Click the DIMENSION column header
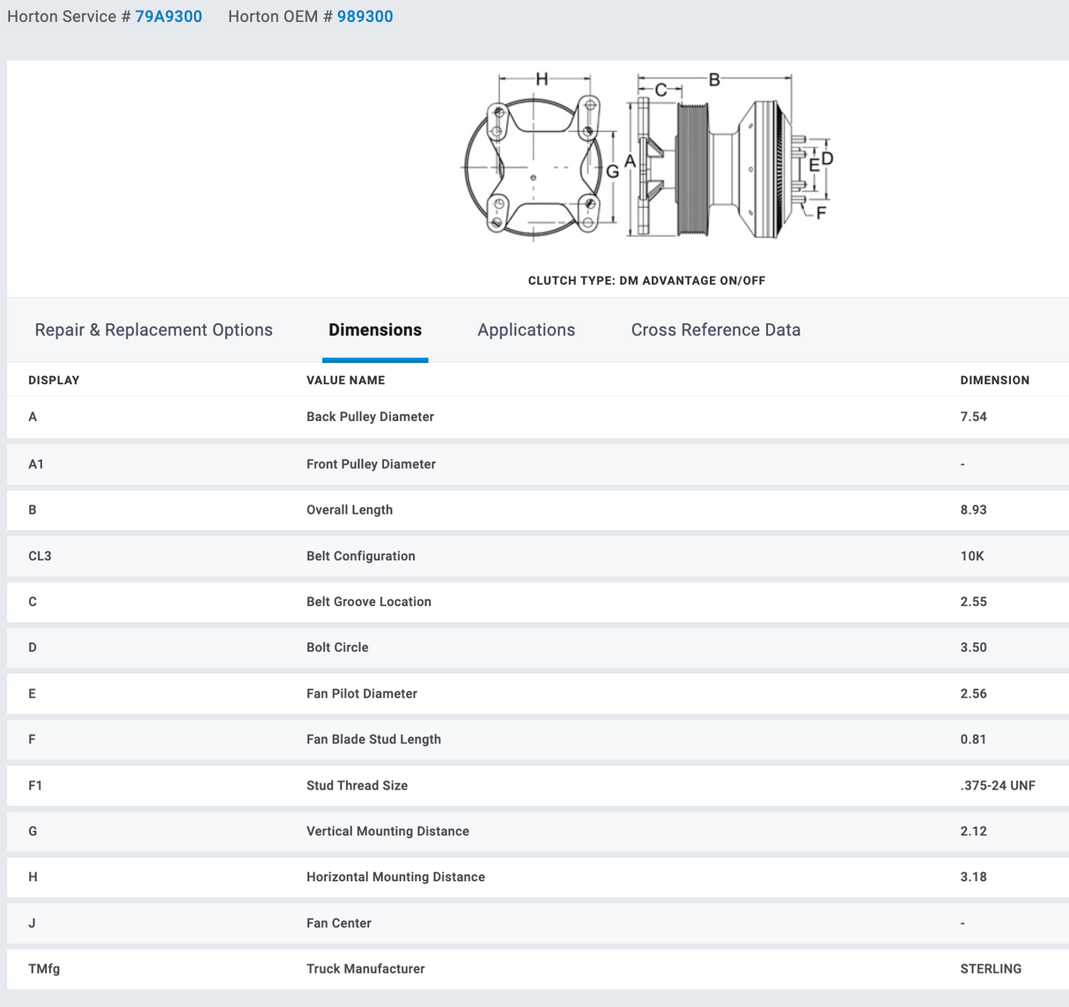Viewport: 1069px width, 1007px height. pyautogui.click(x=994, y=381)
